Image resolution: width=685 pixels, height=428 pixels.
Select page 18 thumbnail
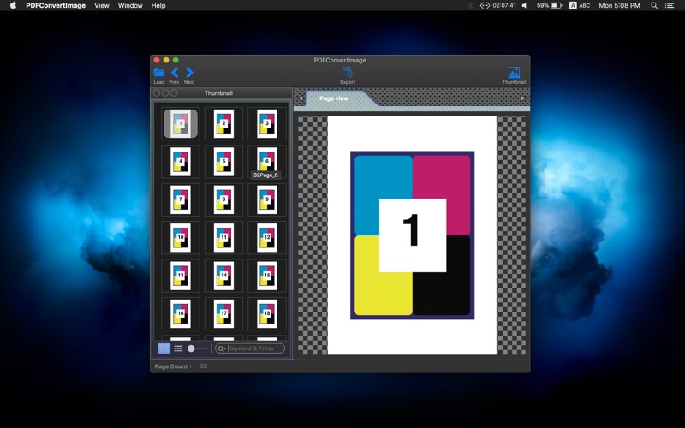point(267,313)
